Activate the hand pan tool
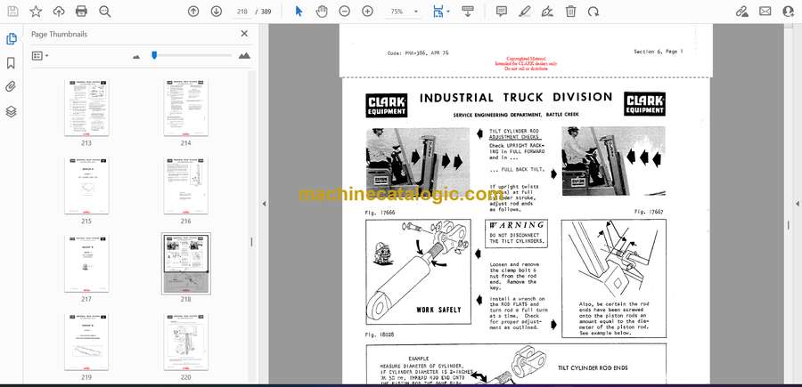This screenshot has width=802, height=387. coord(322,12)
